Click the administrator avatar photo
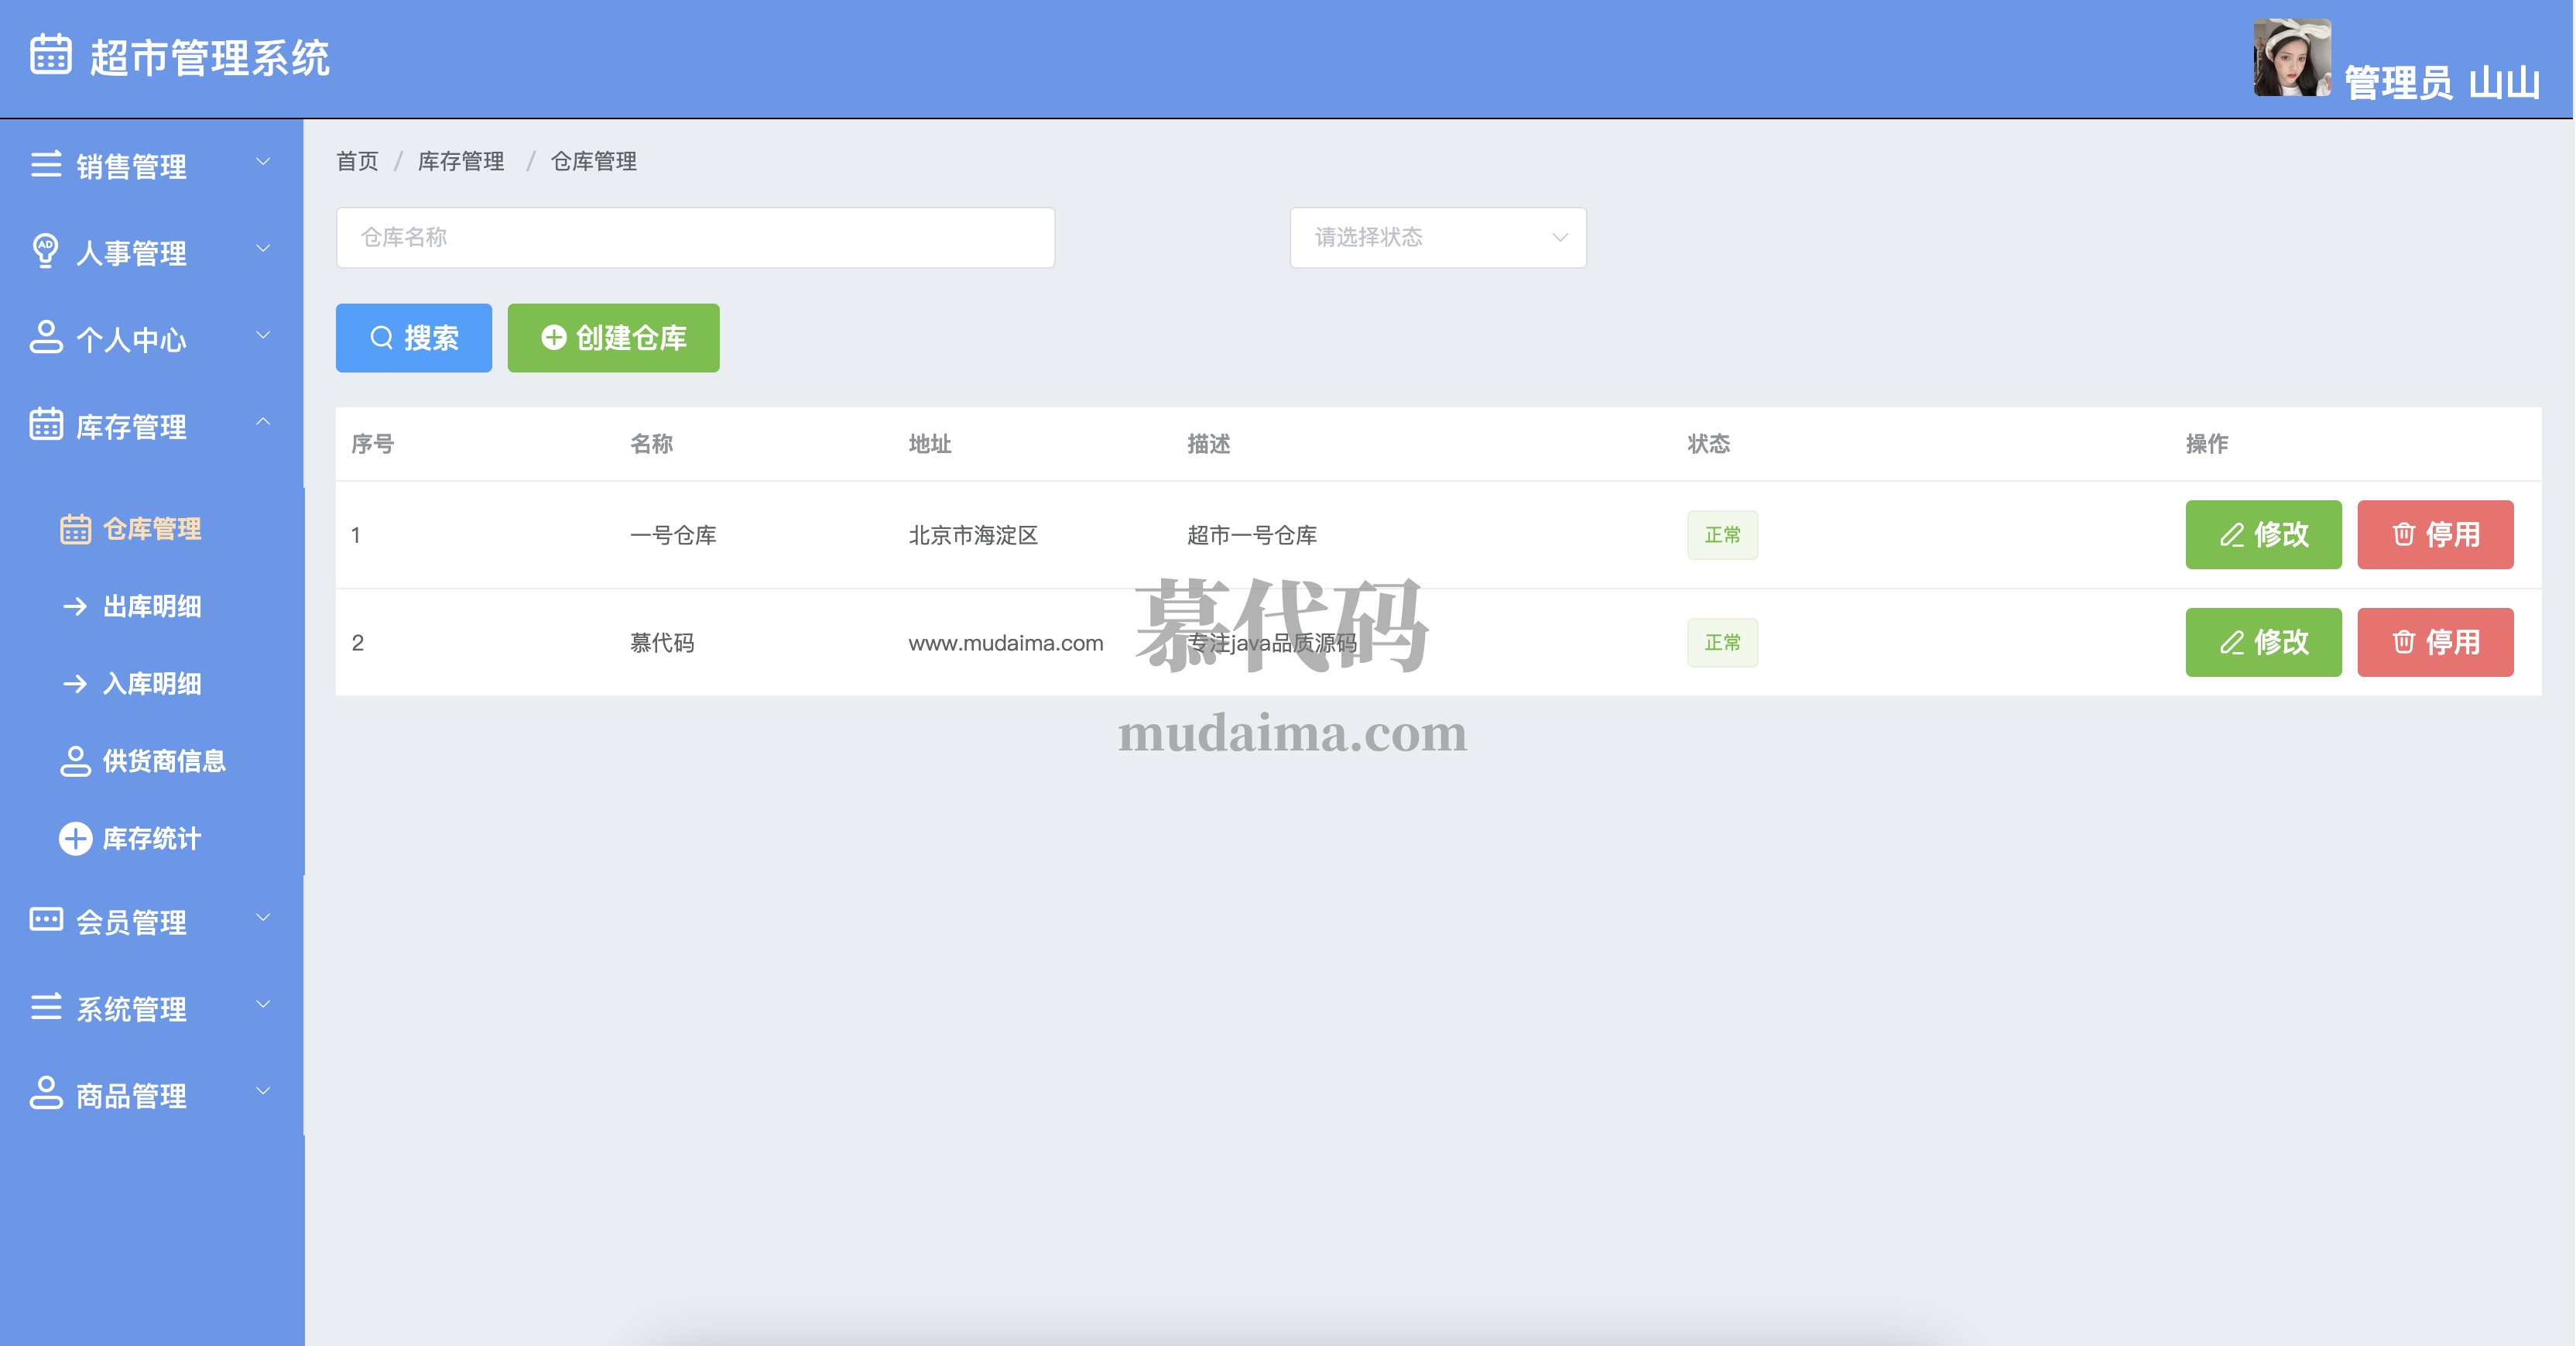 tap(2291, 58)
